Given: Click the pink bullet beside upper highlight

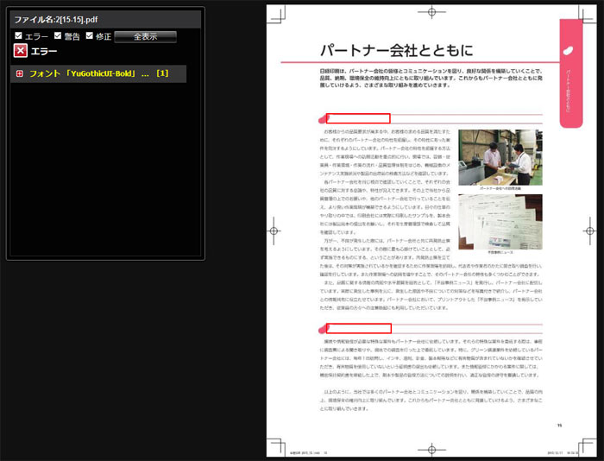Looking at the screenshot, I should pos(323,118).
